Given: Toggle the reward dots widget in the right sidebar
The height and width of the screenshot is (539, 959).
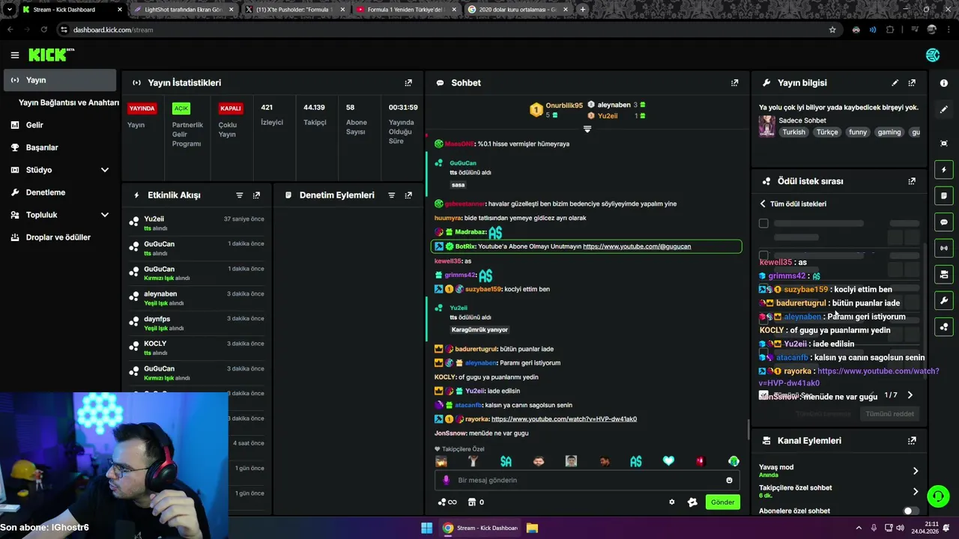Looking at the screenshot, I should tap(944, 327).
